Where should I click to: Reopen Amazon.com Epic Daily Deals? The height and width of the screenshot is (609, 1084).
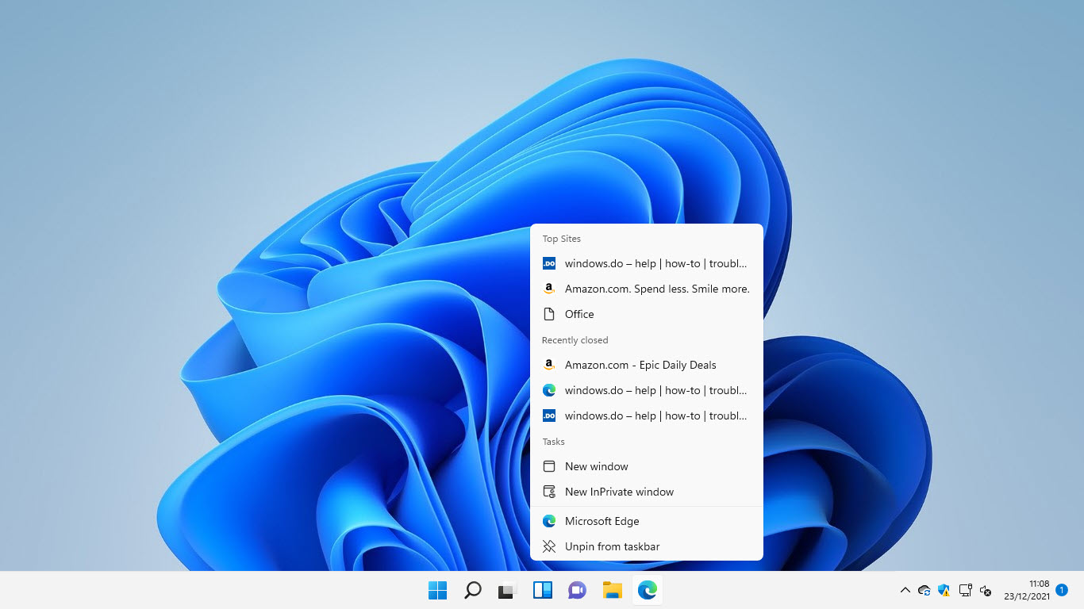click(x=640, y=365)
